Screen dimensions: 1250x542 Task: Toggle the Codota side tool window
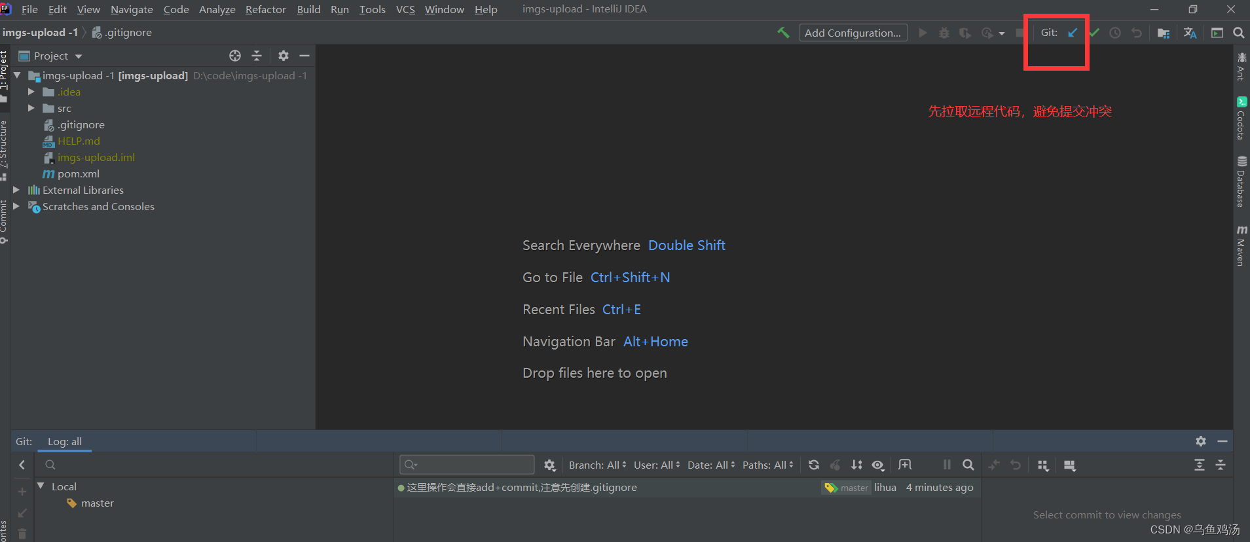click(x=1241, y=119)
